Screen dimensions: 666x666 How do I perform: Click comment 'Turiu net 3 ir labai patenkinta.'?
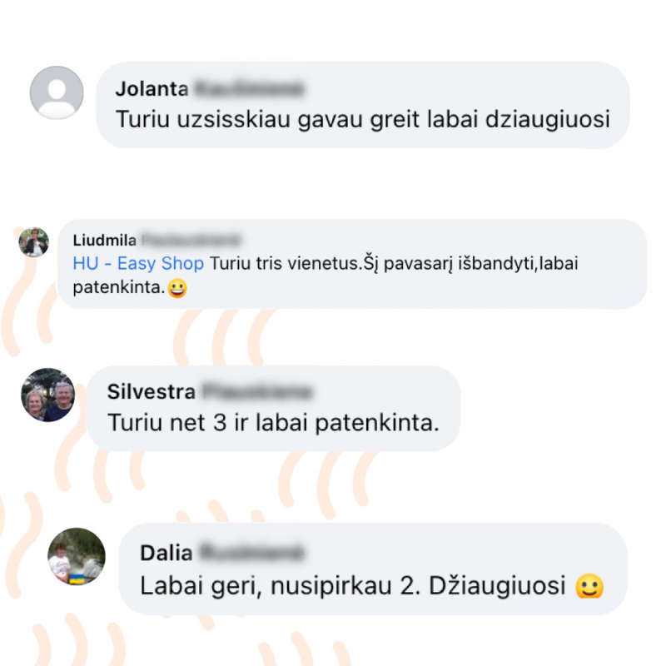click(x=273, y=423)
